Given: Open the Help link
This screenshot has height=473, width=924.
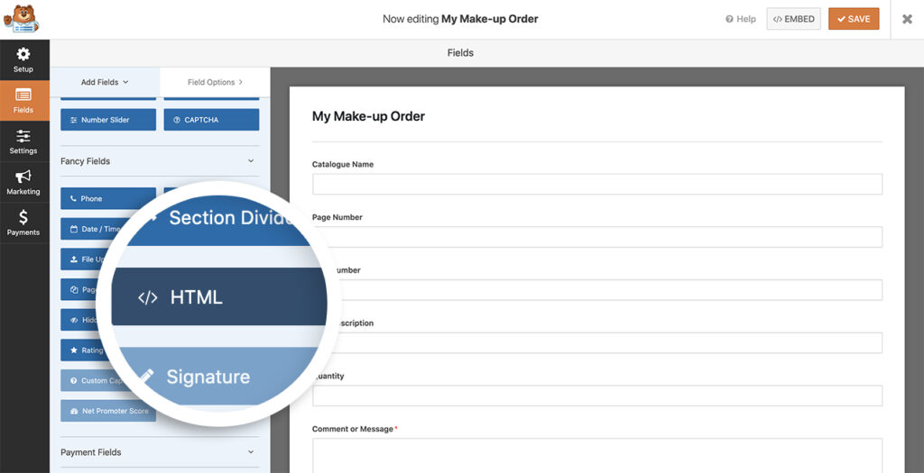Looking at the screenshot, I should click(741, 19).
